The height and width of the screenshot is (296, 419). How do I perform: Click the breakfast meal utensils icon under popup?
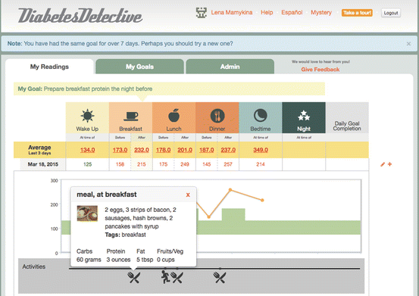click(133, 278)
